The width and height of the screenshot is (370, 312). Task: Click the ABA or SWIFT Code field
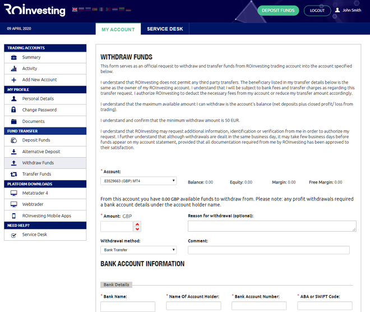tap(325, 306)
